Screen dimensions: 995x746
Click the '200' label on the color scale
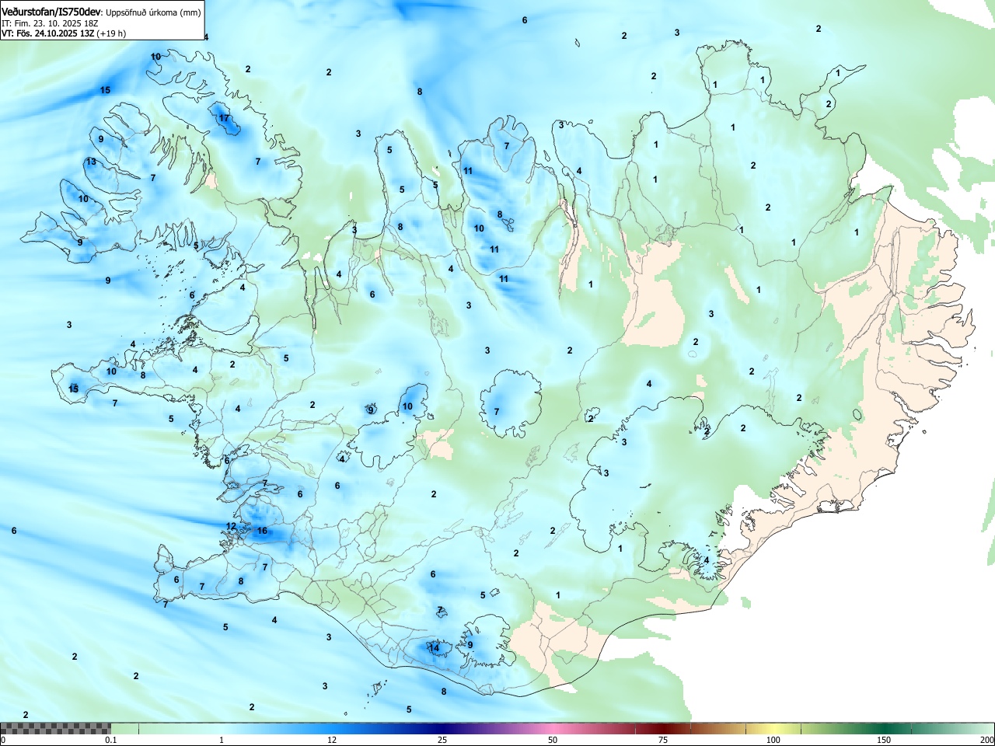(986, 740)
